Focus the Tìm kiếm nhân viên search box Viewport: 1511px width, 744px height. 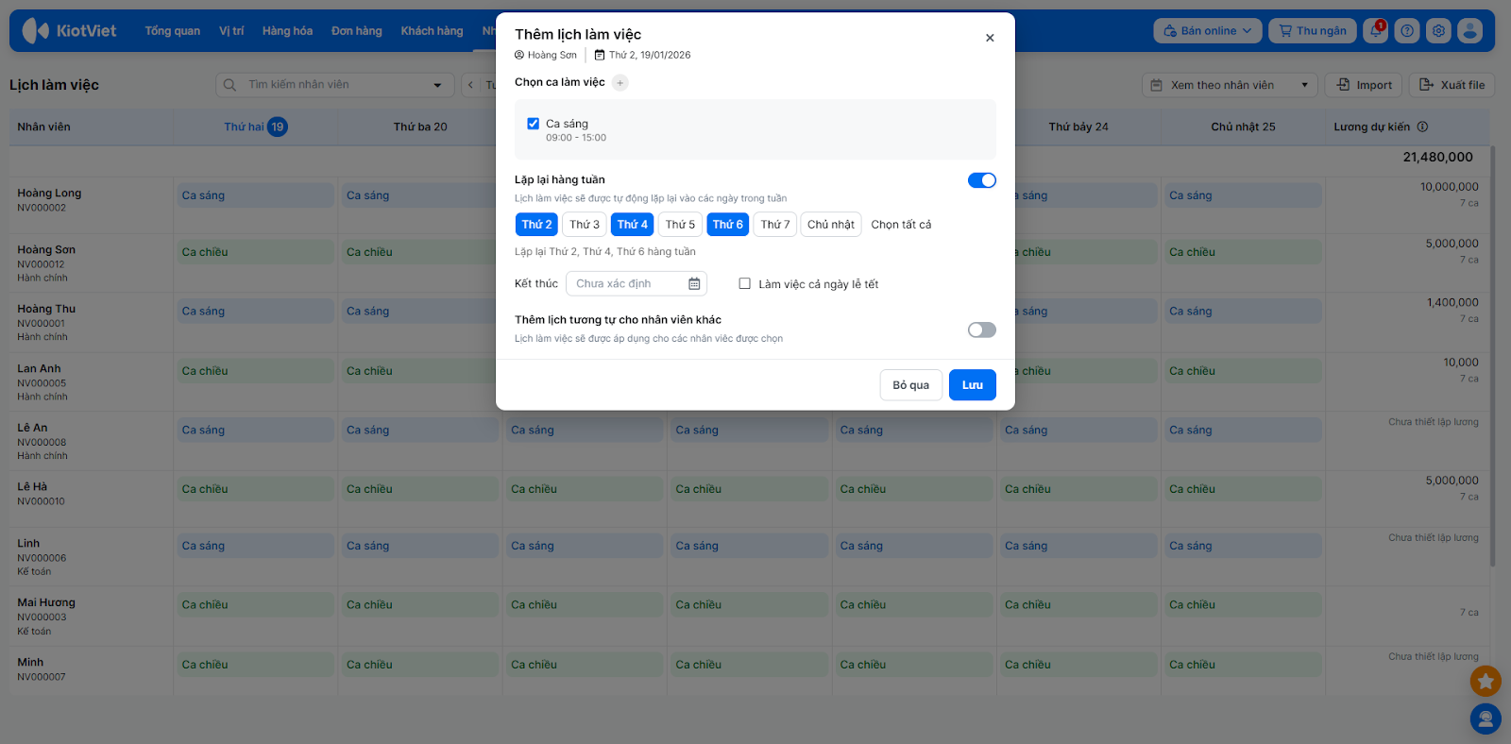pyautogui.click(x=335, y=85)
